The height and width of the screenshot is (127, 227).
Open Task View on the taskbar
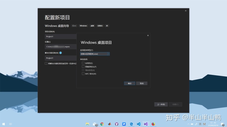point(11,124)
